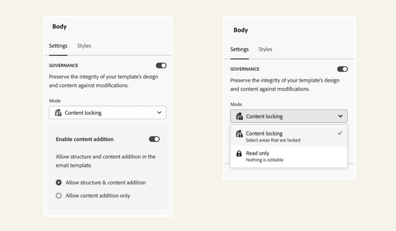Open Styles tab in the panel with content addition
Image resolution: width=396 pixels, height=231 pixels.
coord(84,46)
